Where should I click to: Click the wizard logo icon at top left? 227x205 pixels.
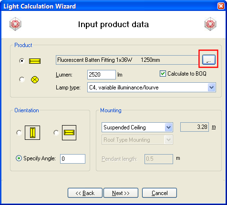15,24
